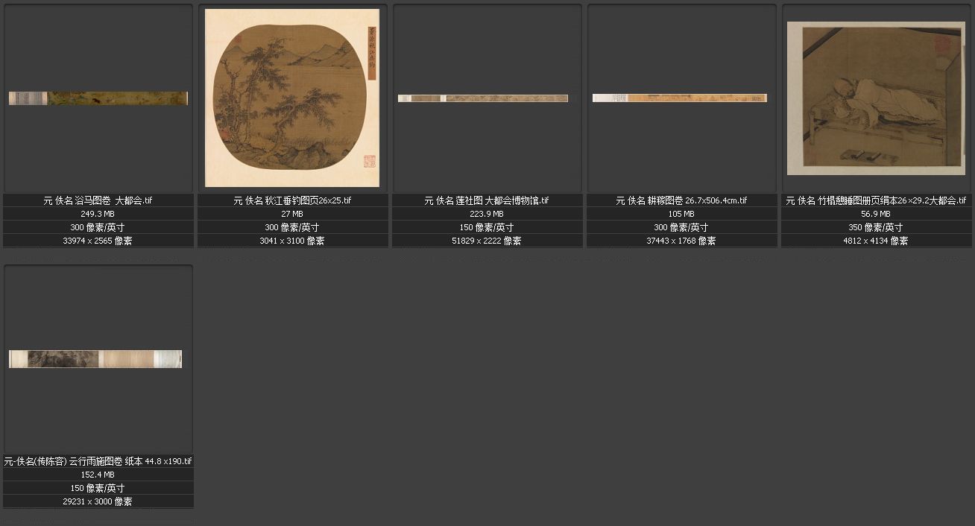Click the 152.4 MB file size text
Viewport: 975px width, 526px height.
[98, 475]
